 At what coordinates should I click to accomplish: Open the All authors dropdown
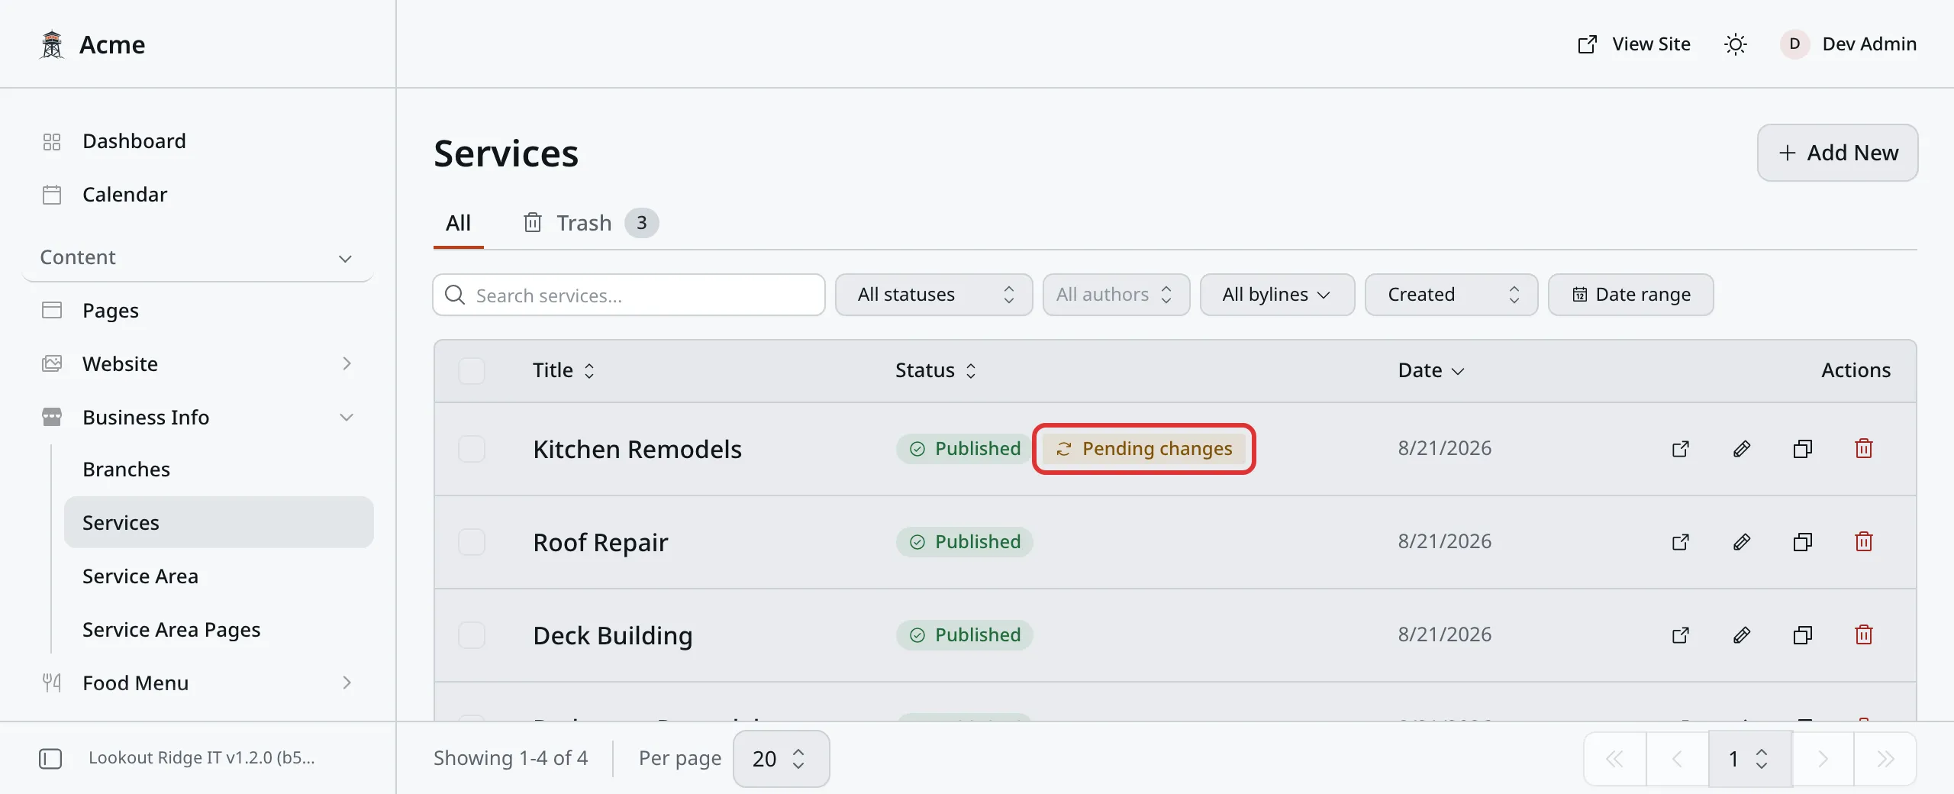coord(1117,295)
